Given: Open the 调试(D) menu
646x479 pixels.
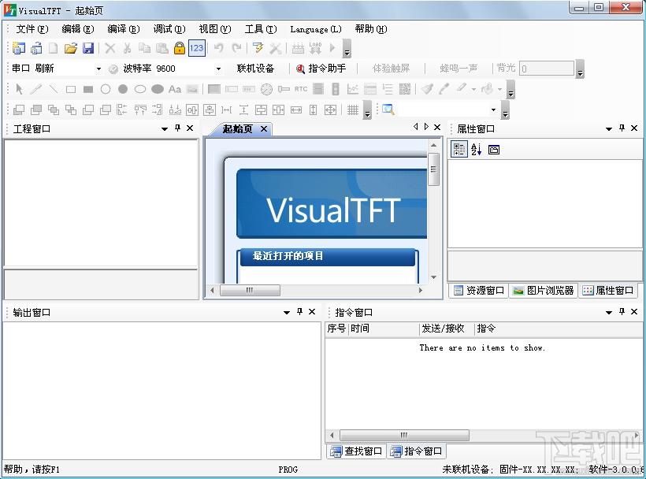Looking at the screenshot, I should [169, 29].
